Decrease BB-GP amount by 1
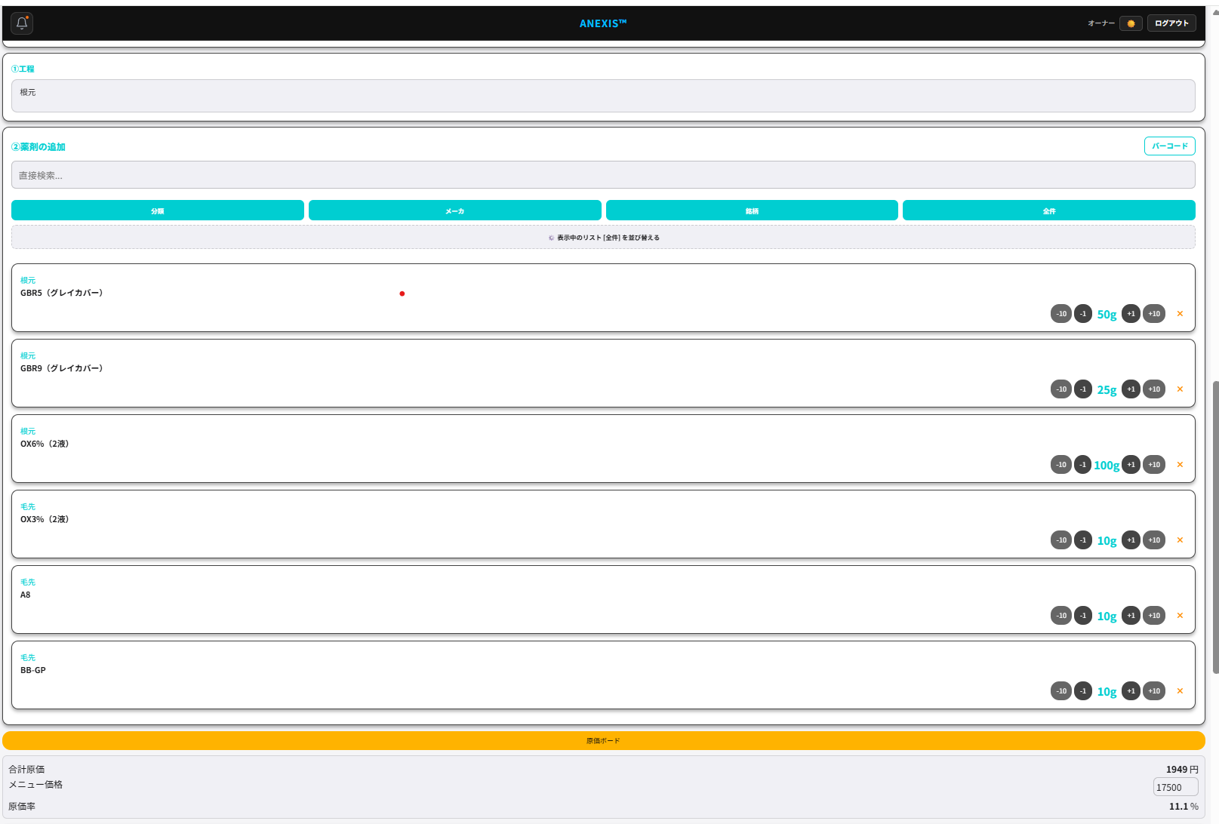1219x824 pixels. (1083, 691)
